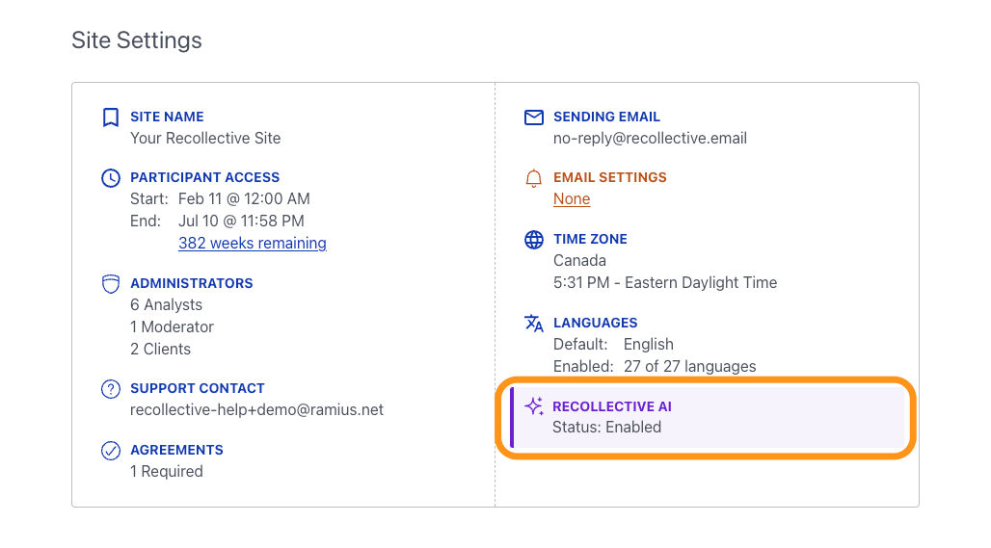
Task: Click the bookmark icon beside Site Name
Action: pyautogui.click(x=111, y=117)
